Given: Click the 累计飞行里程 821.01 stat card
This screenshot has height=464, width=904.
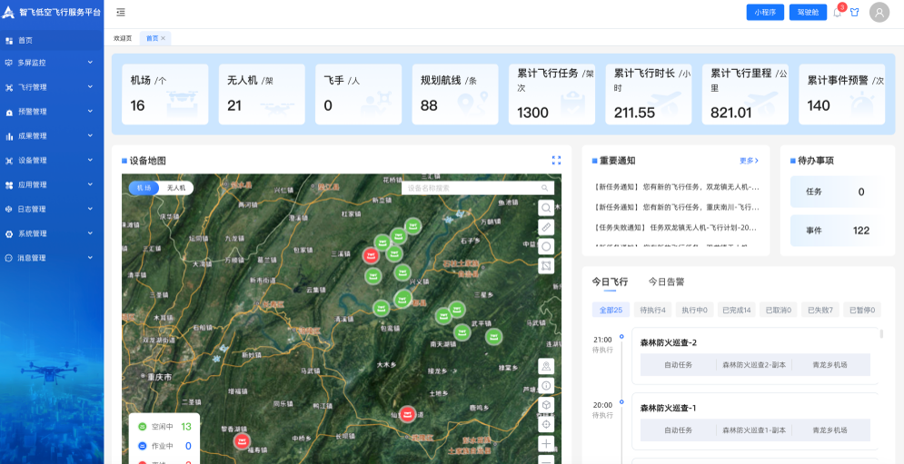Looking at the screenshot, I should click(745, 94).
